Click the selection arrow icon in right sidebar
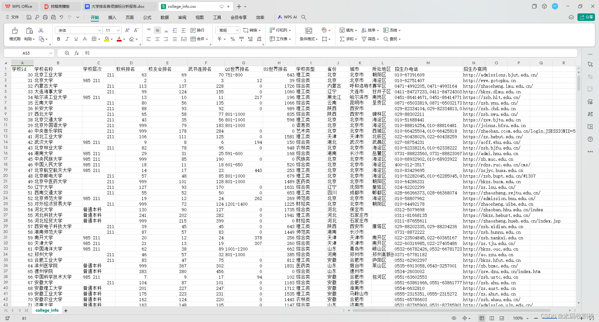 (590, 64)
